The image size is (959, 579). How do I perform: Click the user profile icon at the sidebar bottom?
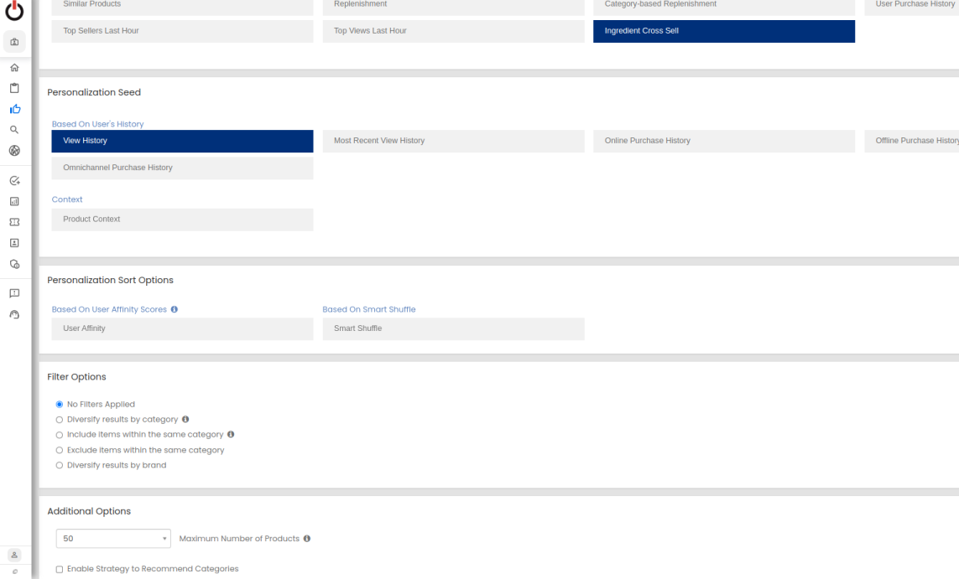point(14,555)
